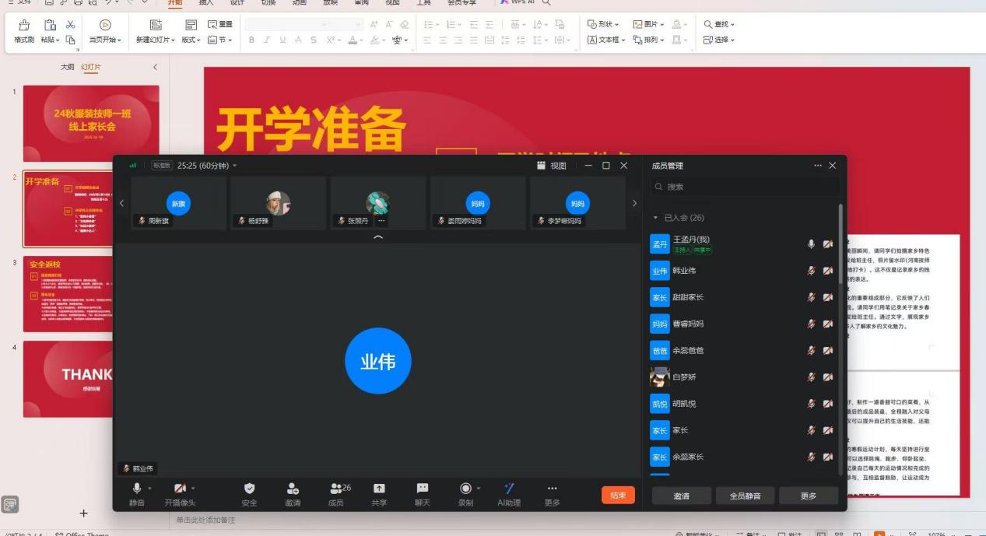
Task: Mute everyone with 全员静音 button
Action: tap(745, 496)
